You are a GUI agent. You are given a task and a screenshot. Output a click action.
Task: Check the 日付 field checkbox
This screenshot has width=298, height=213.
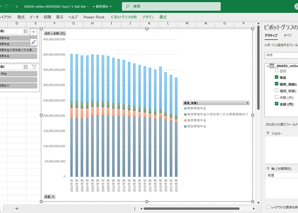pos(276,71)
